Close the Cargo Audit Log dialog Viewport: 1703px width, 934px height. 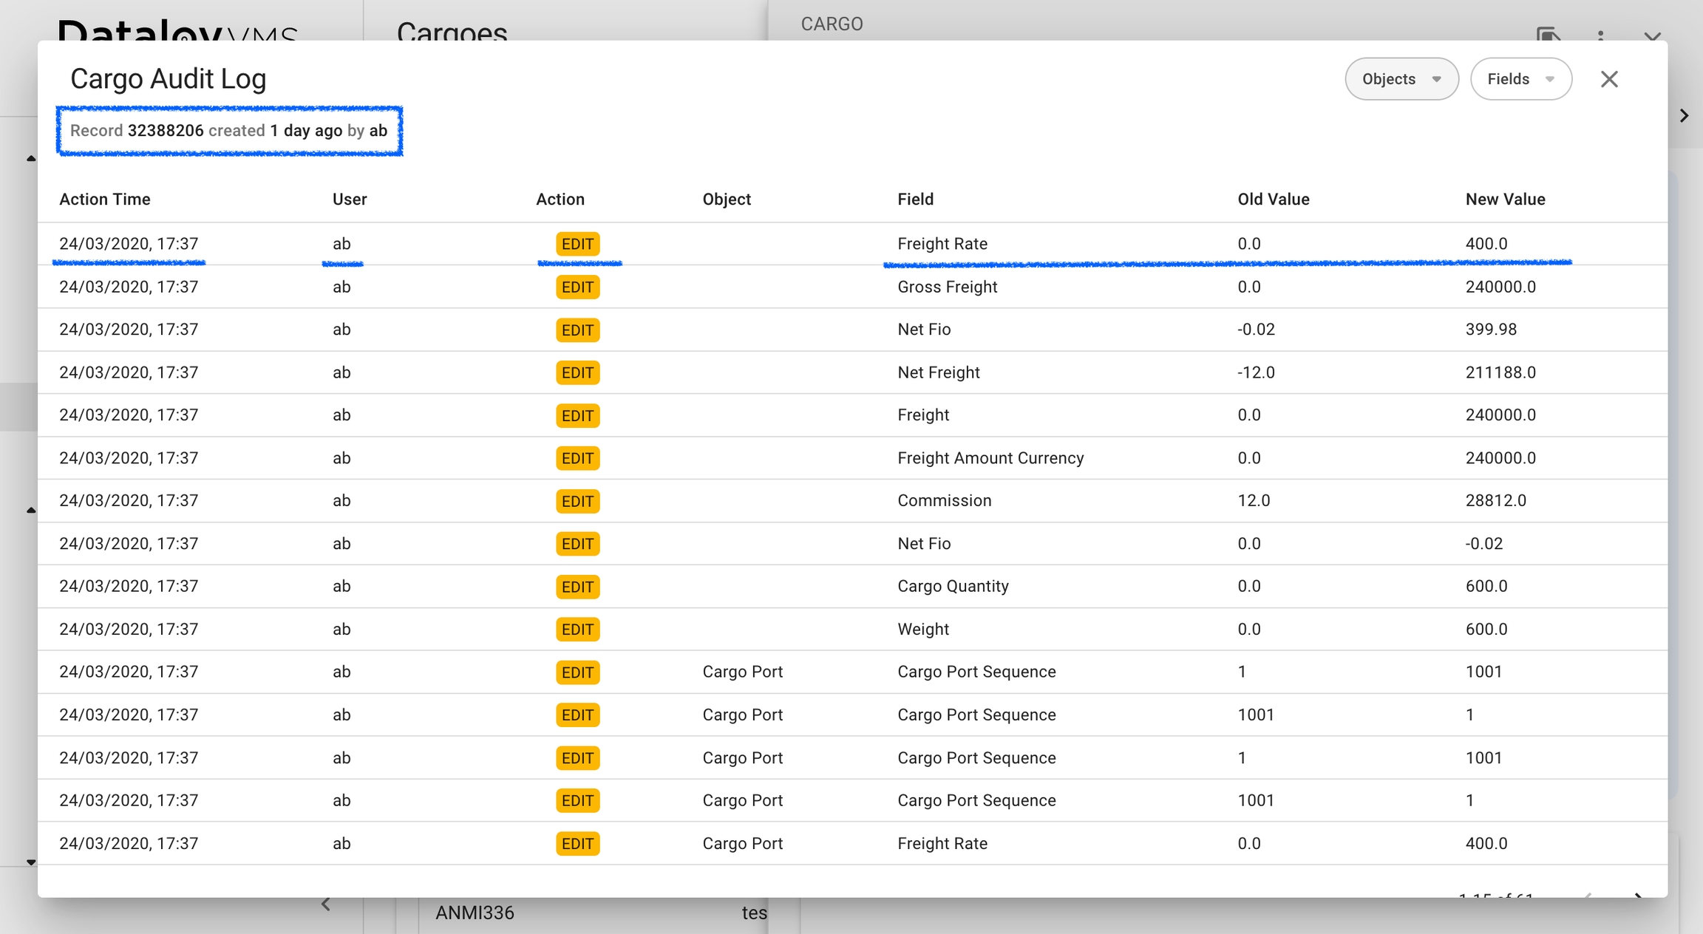pos(1609,79)
